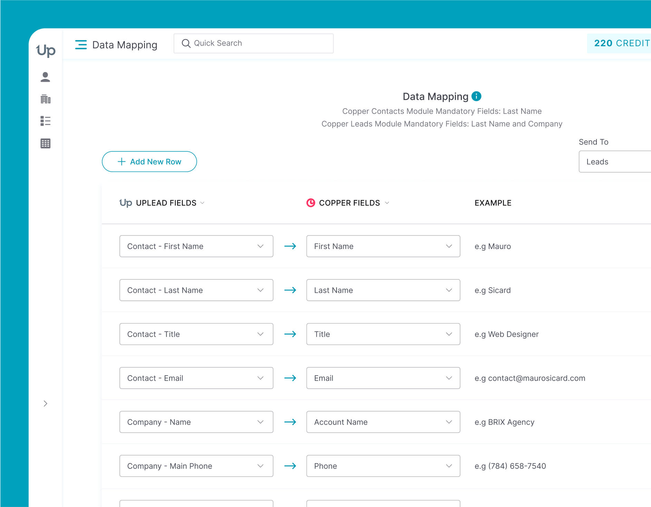Click the example 'e.g BRIX Agency'
This screenshot has width=651, height=507.
pyautogui.click(x=504, y=422)
